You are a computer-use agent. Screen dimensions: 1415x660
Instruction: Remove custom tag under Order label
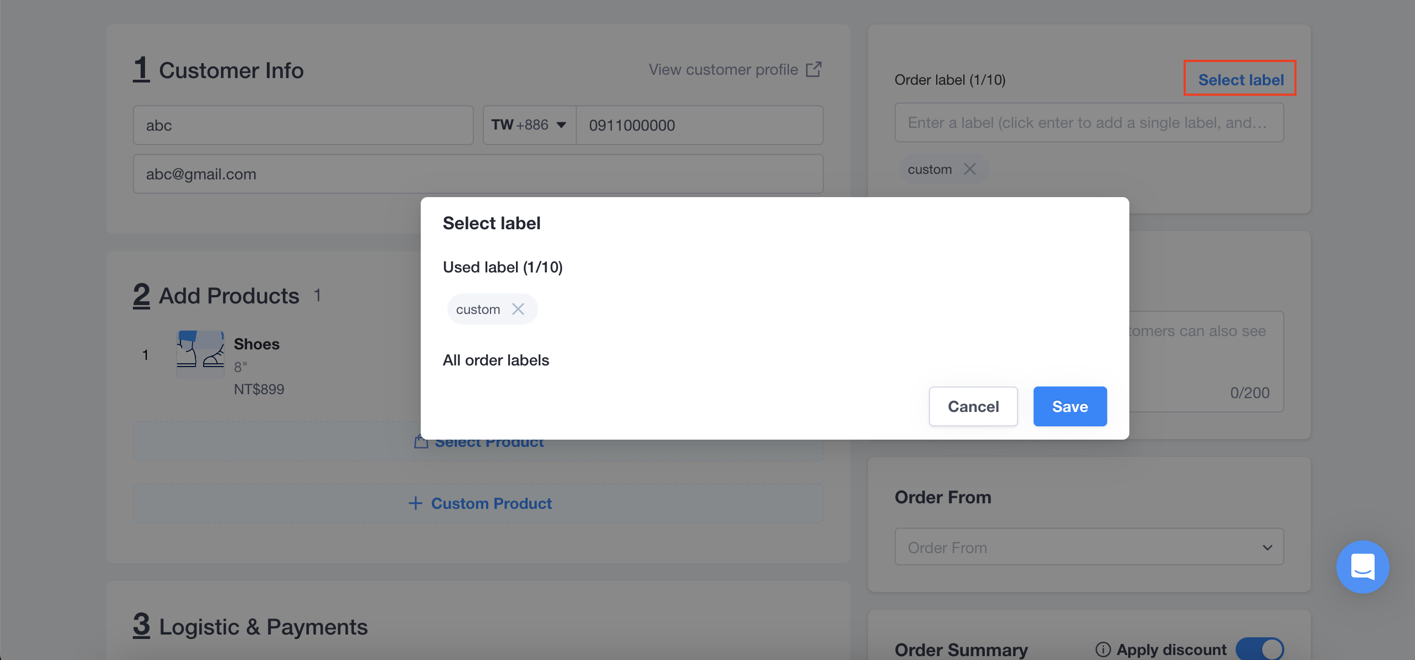[x=969, y=169]
